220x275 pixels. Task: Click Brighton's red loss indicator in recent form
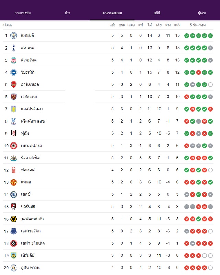tap(198, 72)
